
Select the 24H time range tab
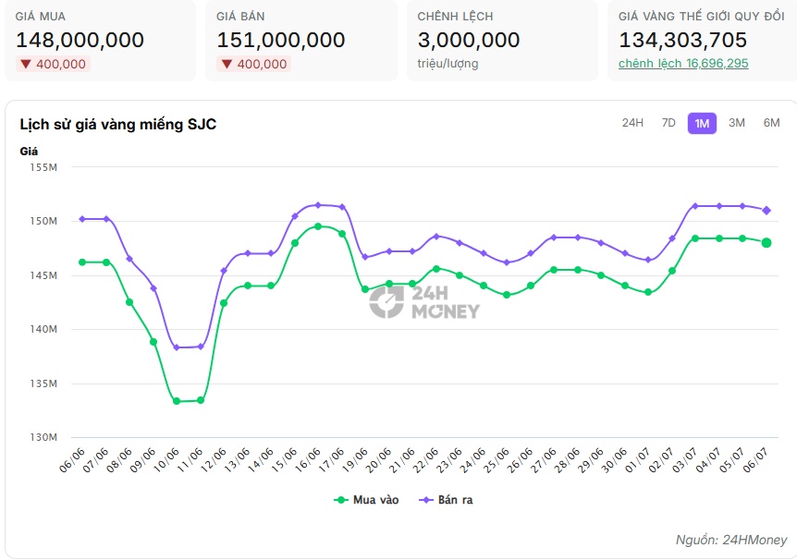pyautogui.click(x=632, y=123)
